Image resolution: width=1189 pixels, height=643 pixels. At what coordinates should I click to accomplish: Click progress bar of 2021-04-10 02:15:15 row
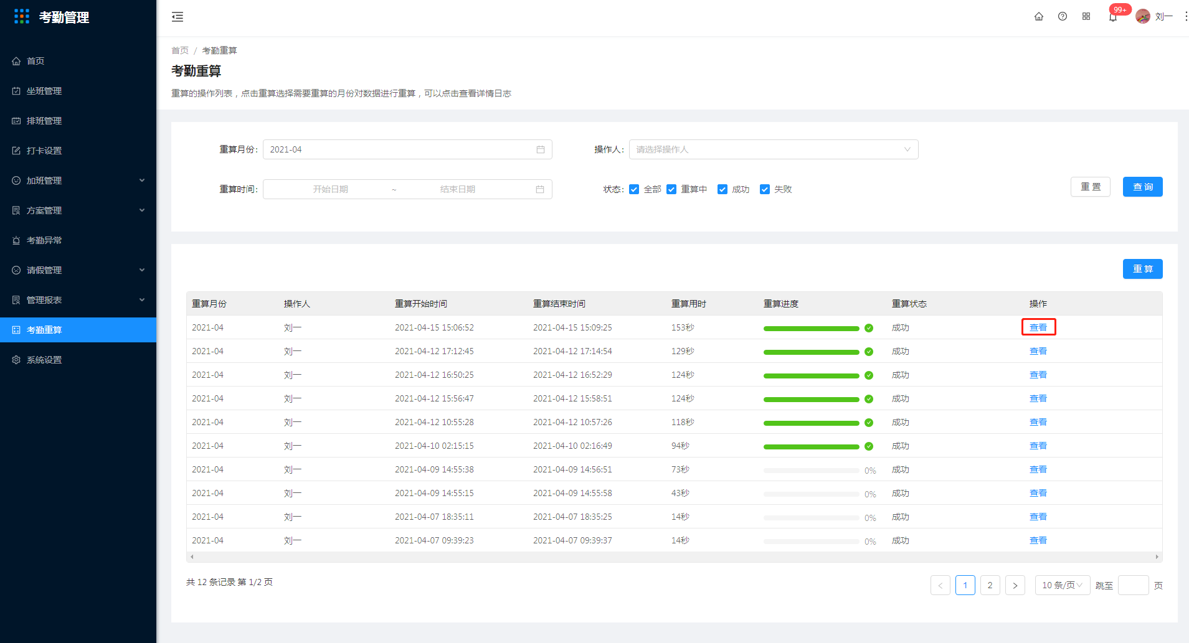pyautogui.click(x=812, y=447)
